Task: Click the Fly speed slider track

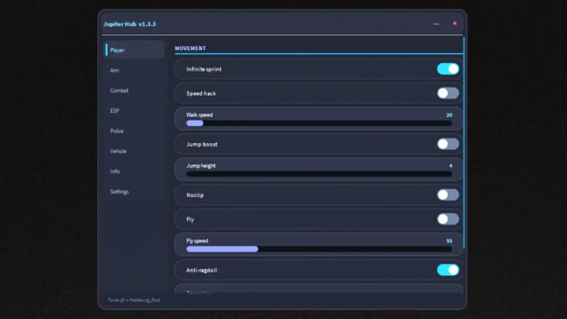Action: (x=319, y=249)
